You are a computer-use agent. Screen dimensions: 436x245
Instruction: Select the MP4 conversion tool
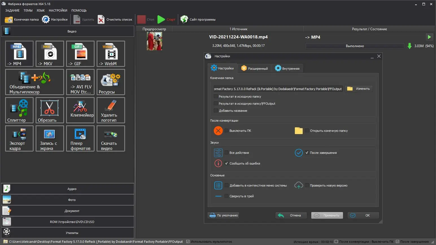[19, 54]
